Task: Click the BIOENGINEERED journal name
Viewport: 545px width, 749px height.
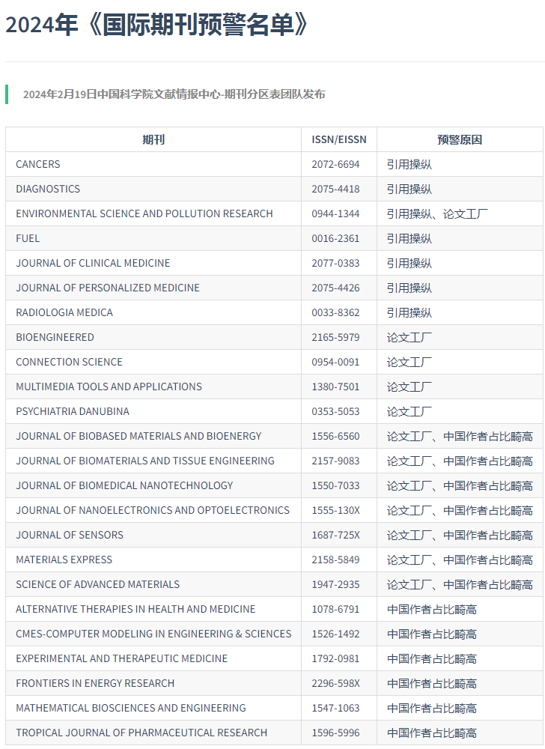Action: [x=55, y=337]
